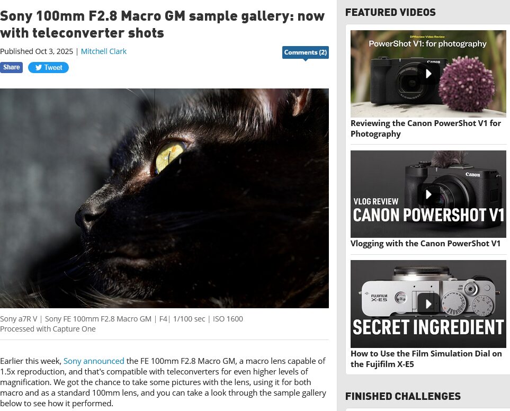Click the 'SECRET INGREDIENT' thumbnail text
Screen dimensions: 510x411
pos(428,327)
